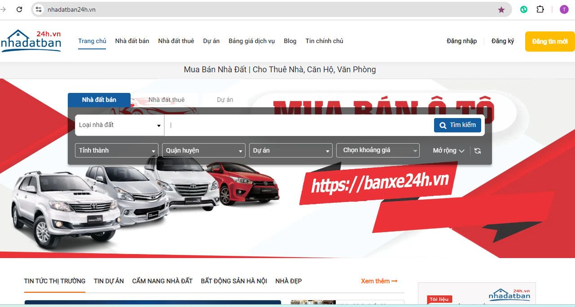This screenshot has height=307, width=575.
Task: Open Bảng giá dịch vụ page
Action: point(251,41)
